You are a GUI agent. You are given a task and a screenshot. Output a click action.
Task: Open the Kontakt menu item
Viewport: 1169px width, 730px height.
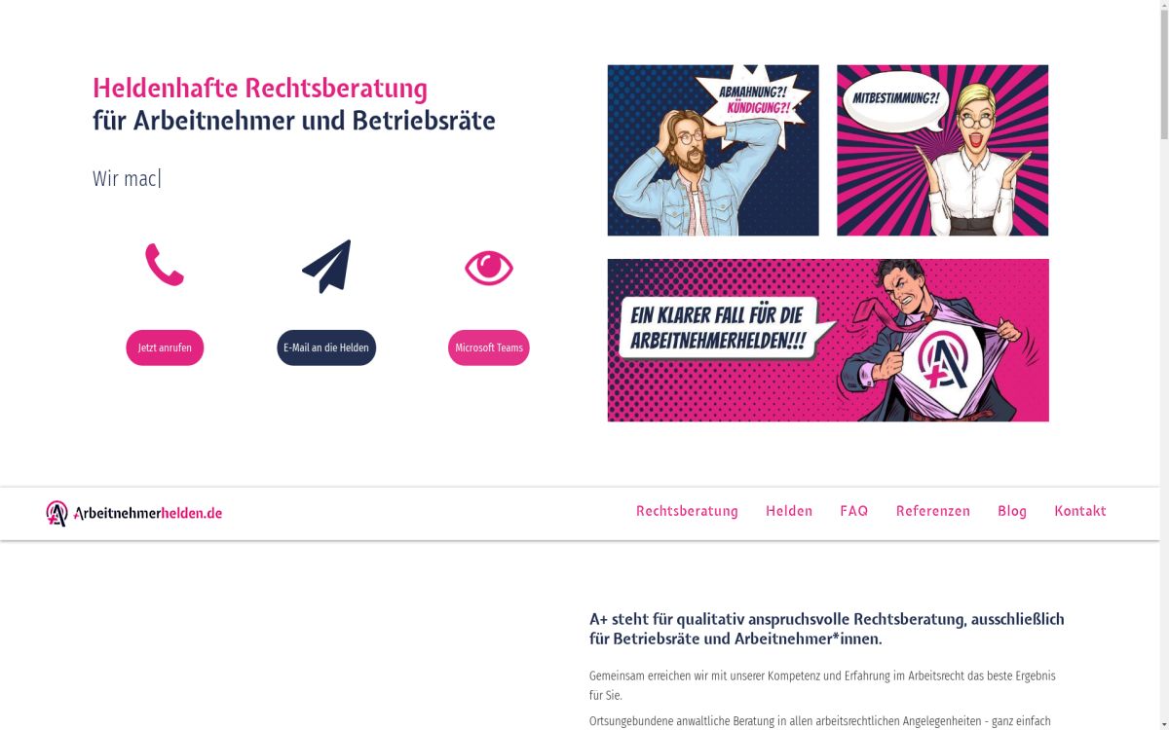click(x=1080, y=511)
